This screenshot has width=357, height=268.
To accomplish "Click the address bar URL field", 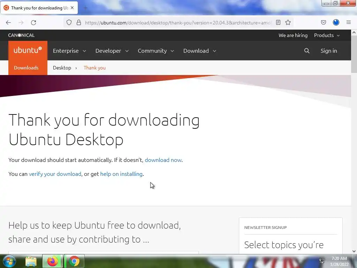I will (177, 23).
